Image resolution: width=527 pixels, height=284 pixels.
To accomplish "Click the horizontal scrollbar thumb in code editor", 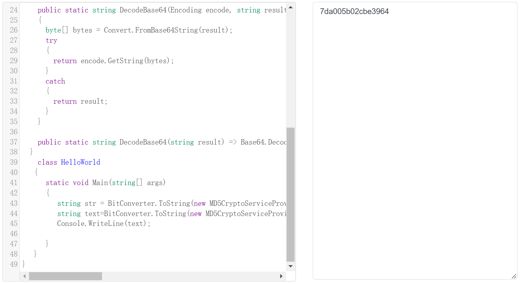I will click(65, 276).
